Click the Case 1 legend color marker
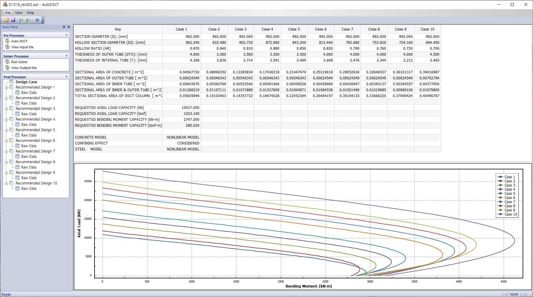This screenshot has height=297, width=533. pyautogui.click(x=500, y=177)
